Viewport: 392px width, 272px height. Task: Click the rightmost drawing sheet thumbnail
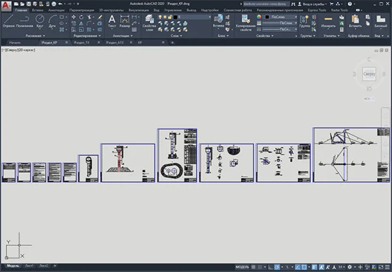351,155
